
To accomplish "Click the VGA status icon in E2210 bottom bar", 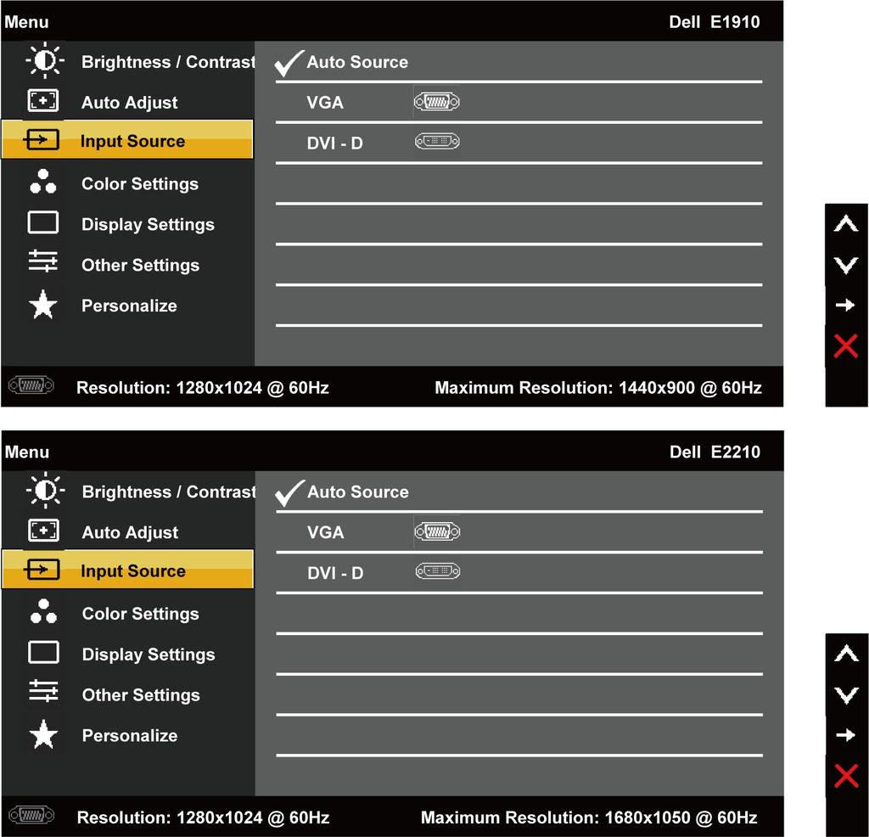I will 32,815.
